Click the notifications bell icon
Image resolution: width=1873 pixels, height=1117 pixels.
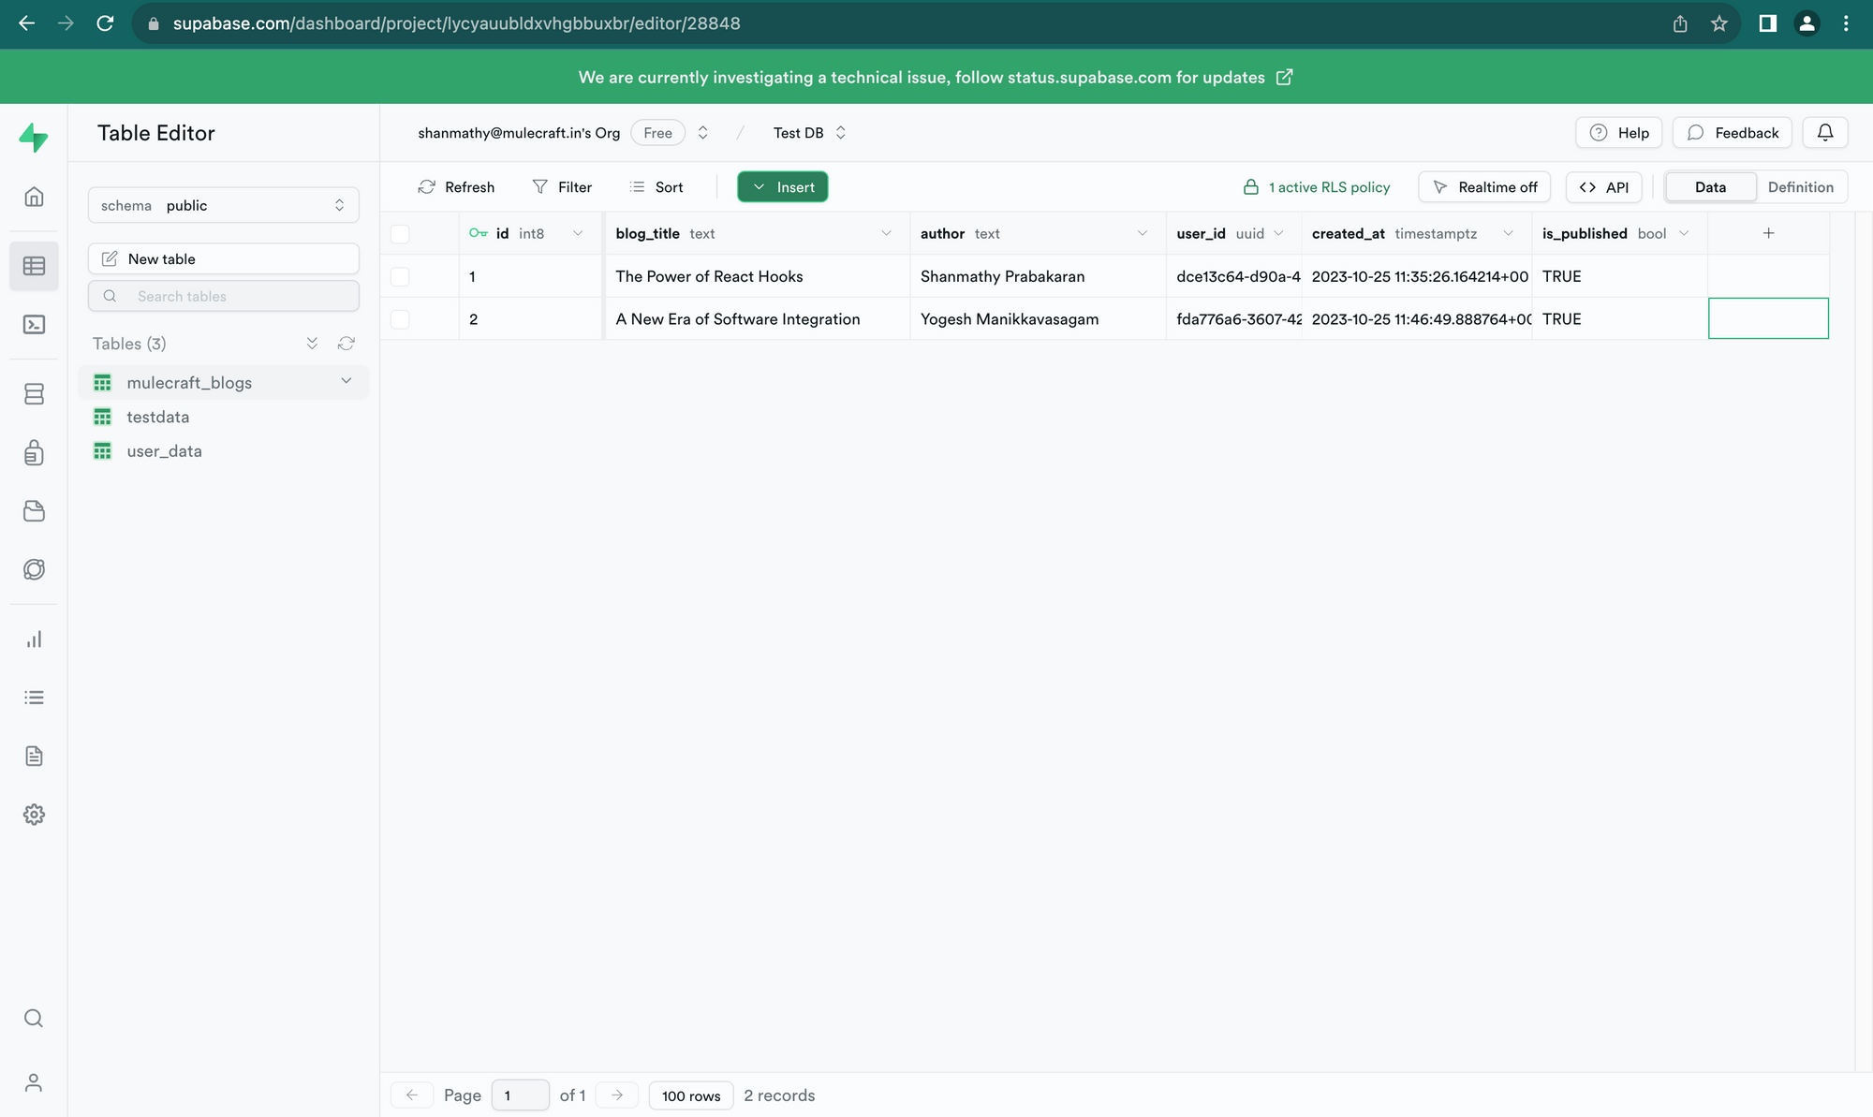coord(1824,133)
